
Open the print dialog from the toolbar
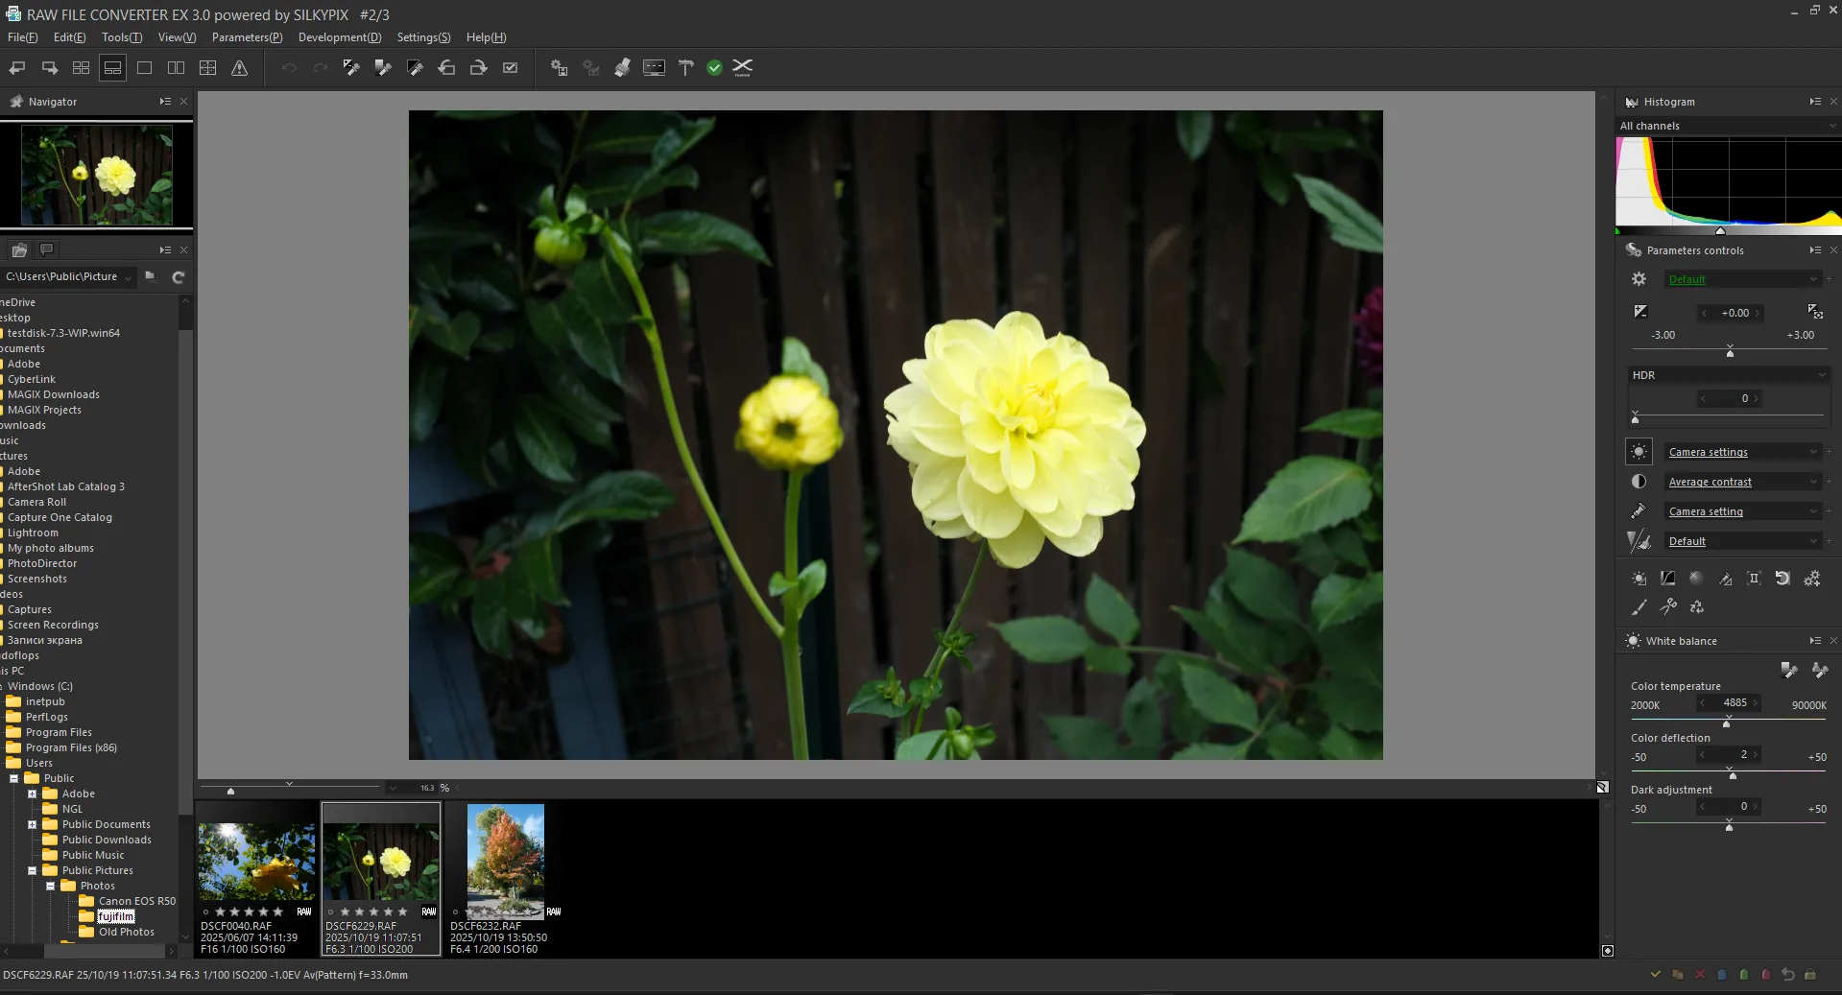pyautogui.click(x=622, y=68)
